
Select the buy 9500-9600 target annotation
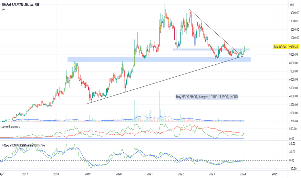(x=207, y=97)
